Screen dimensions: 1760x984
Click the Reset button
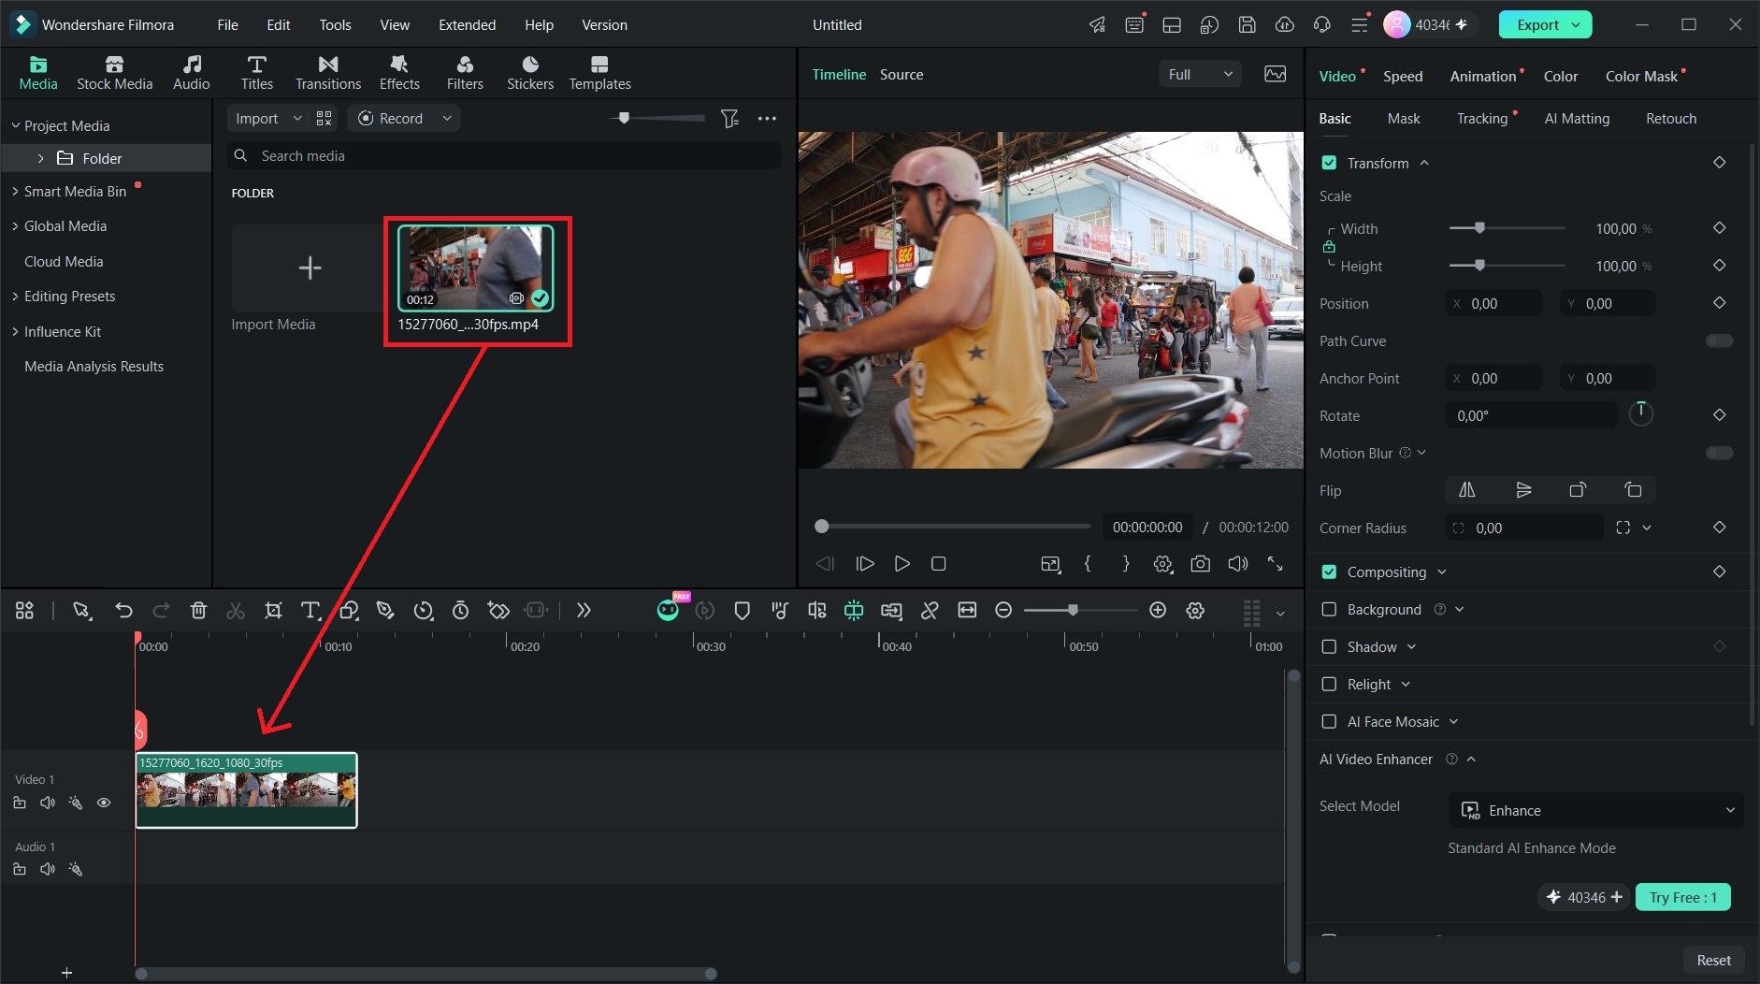(x=1713, y=960)
